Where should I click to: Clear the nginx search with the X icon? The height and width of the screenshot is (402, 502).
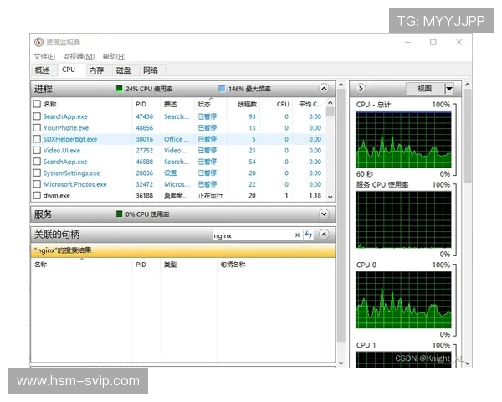click(x=296, y=235)
